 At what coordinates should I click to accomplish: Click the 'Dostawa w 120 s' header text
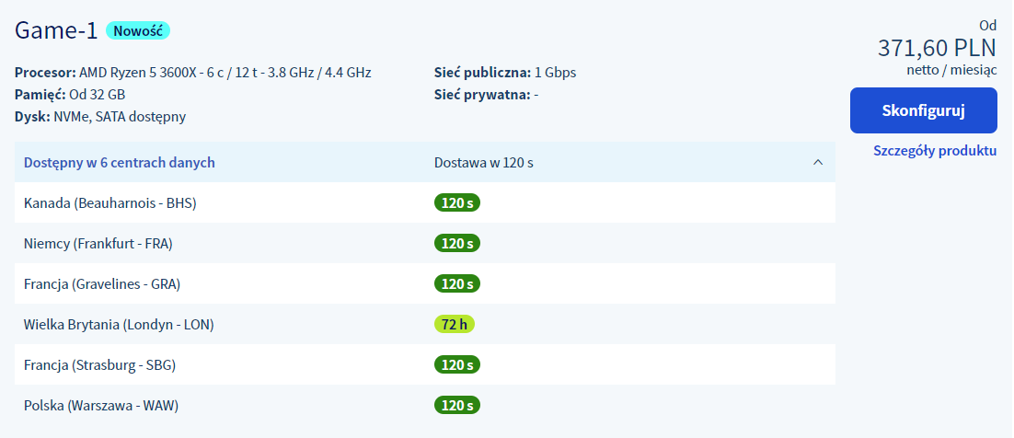click(483, 163)
